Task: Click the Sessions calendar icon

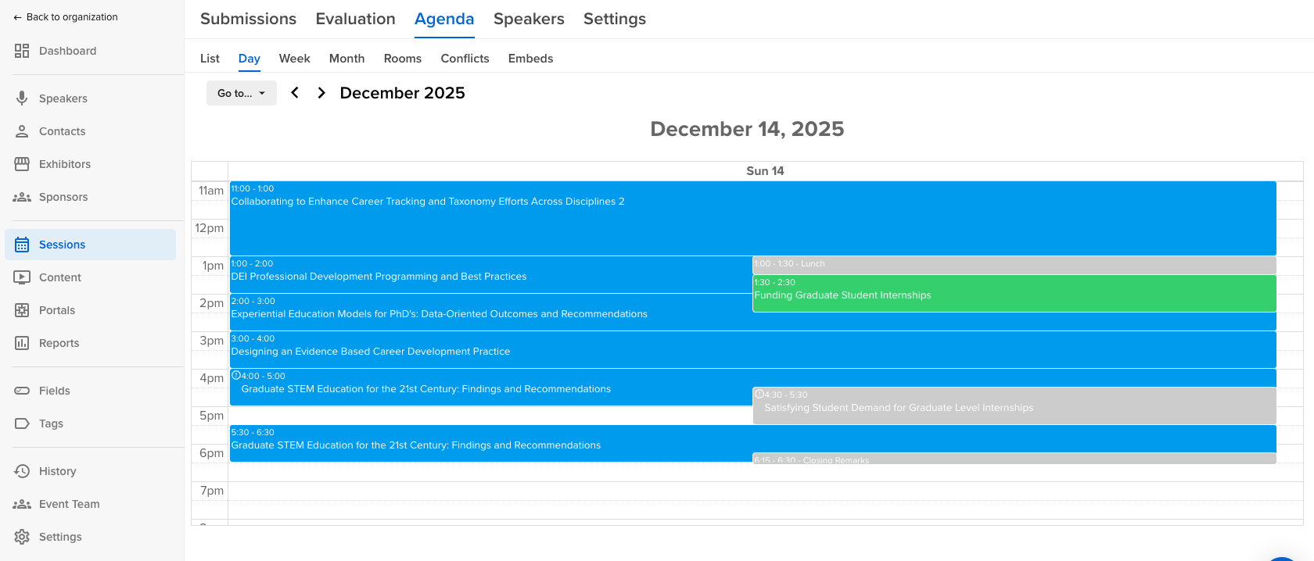Action: [22, 245]
